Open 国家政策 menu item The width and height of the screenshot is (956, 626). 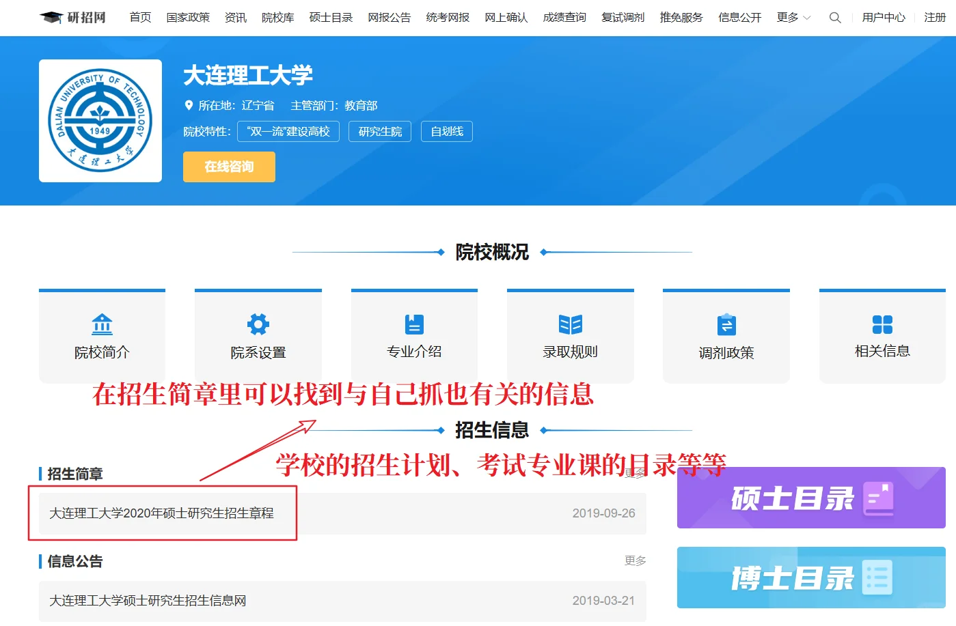(188, 18)
